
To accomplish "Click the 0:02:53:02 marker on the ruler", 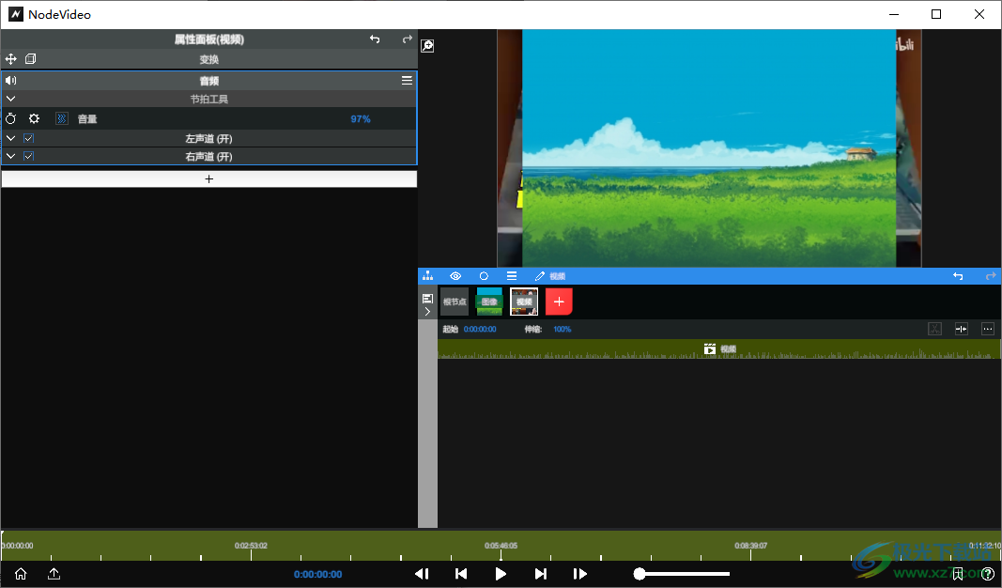I will coord(251,546).
